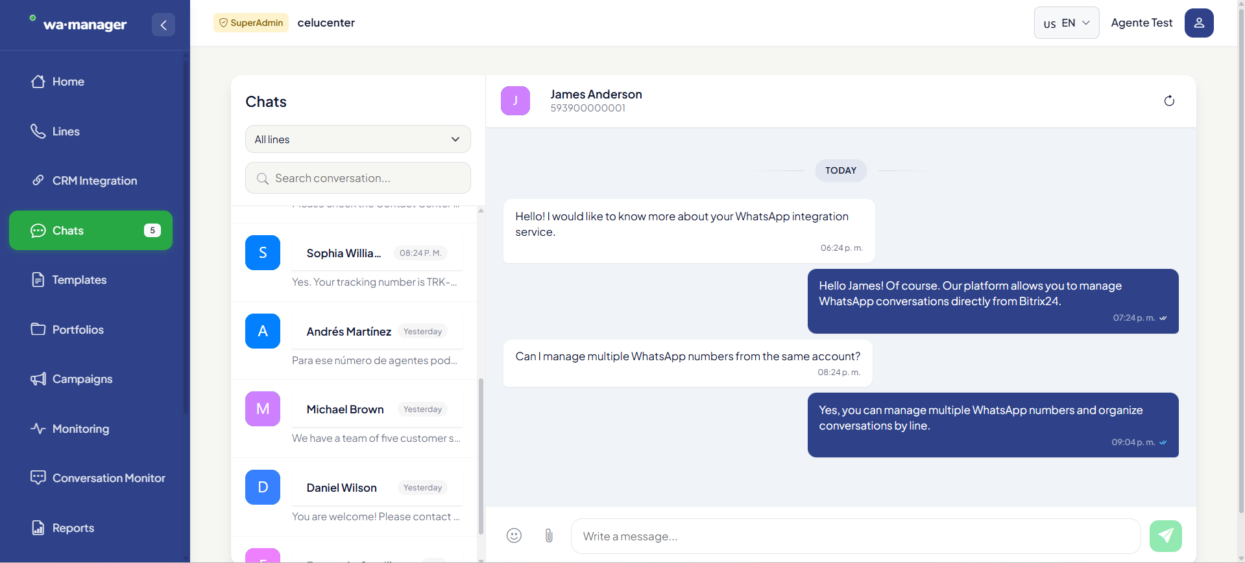Click James Anderson's J avatar in header
The image size is (1245, 563).
(x=516, y=100)
